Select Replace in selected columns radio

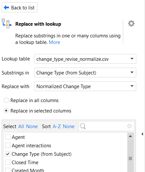pos(6,111)
